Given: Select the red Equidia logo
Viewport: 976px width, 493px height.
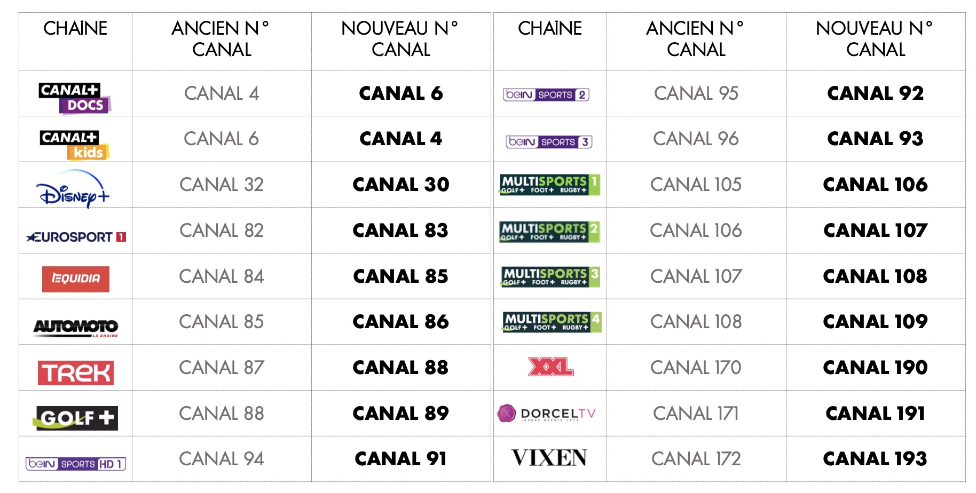Looking at the screenshot, I should click(x=76, y=279).
